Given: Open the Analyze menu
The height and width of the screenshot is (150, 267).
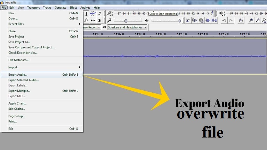Looking at the screenshot, I should (x=85, y=8).
